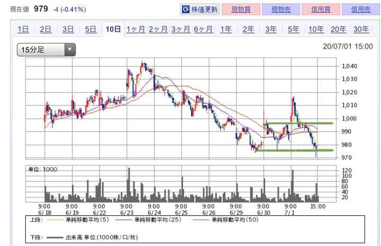Select the active 10日 tab
381x246 pixels.
[x=113, y=30]
